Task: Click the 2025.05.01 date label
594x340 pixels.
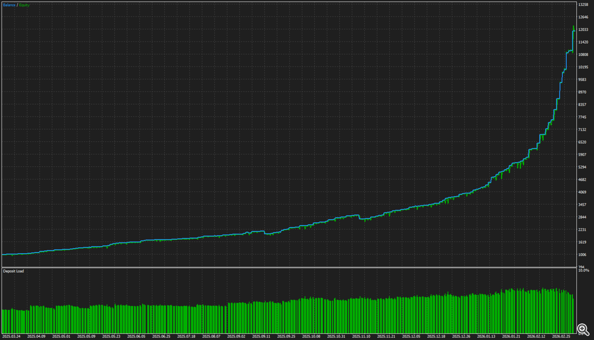Action: coord(61,336)
